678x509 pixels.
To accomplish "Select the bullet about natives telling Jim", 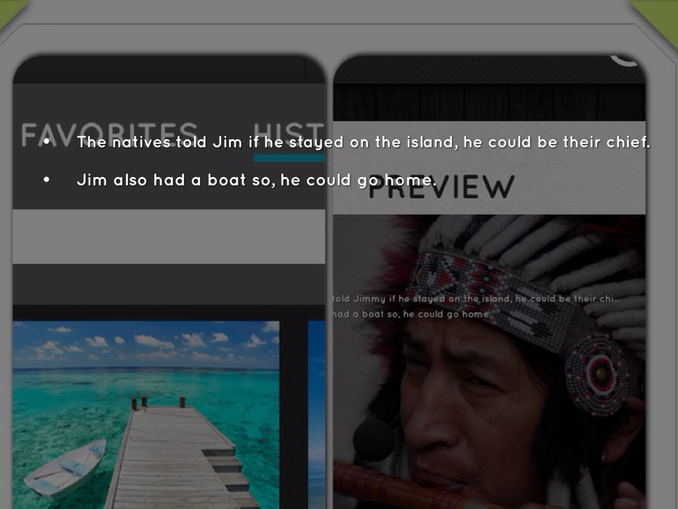I will pos(363,142).
